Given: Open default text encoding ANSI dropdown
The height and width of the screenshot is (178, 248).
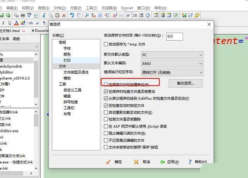Looking at the screenshot, I should pos(172,64).
